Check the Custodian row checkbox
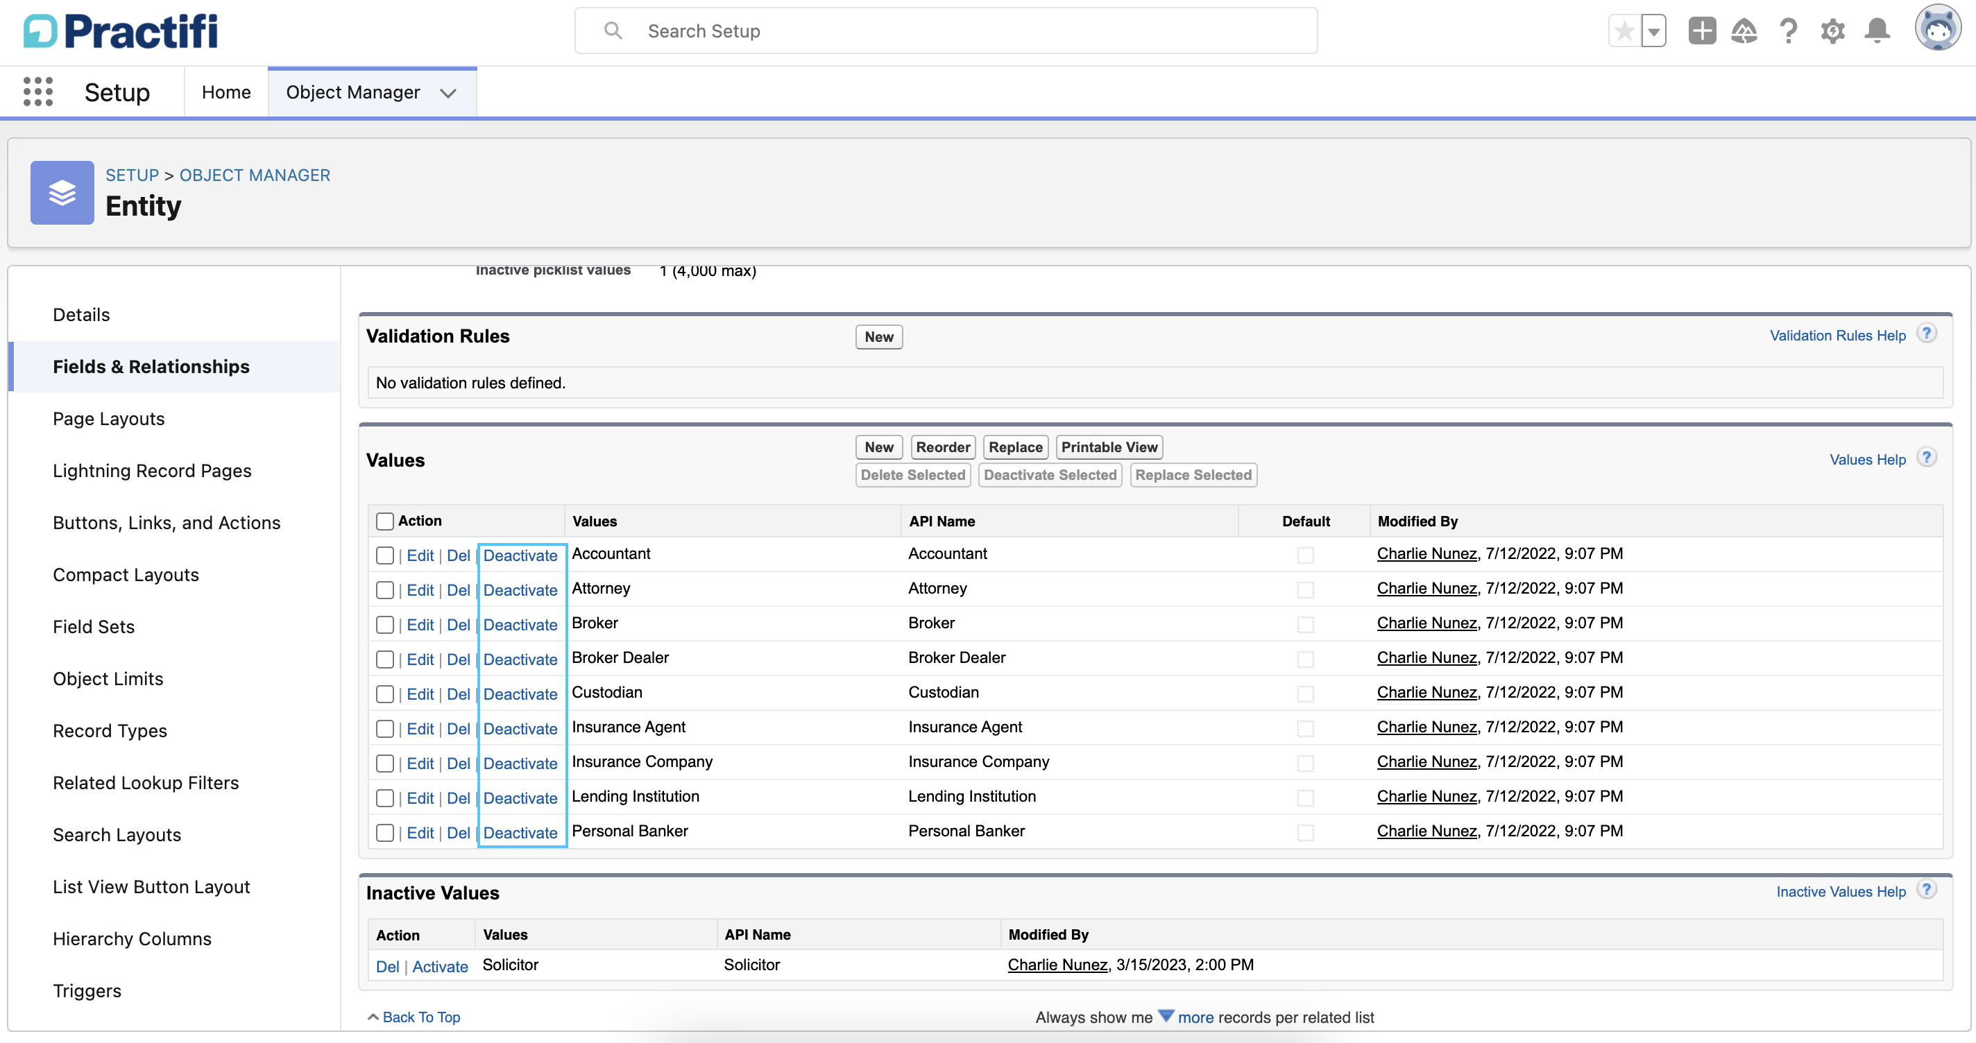The image size is (1976, 1043). (385, 694)
